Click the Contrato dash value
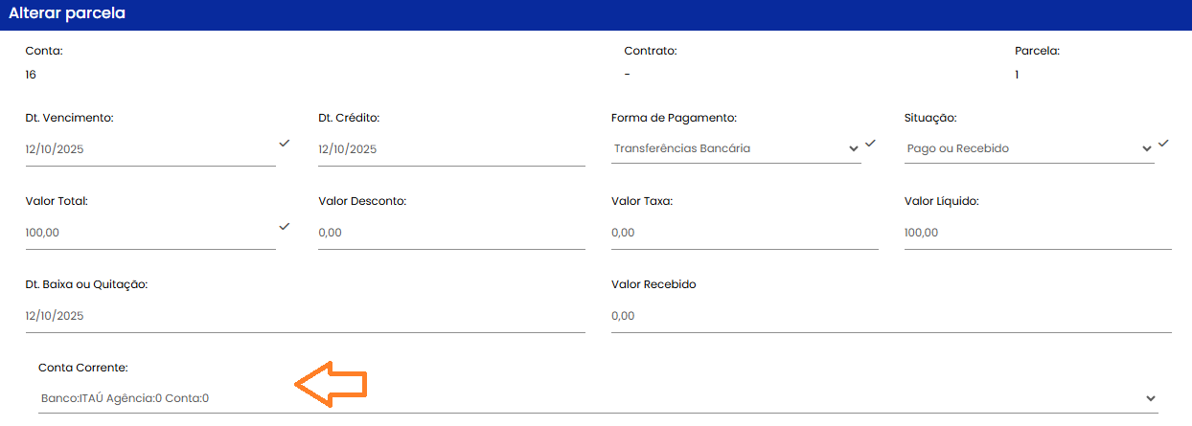The height and width of the screenshot is (426, 1192). point(627,75)
